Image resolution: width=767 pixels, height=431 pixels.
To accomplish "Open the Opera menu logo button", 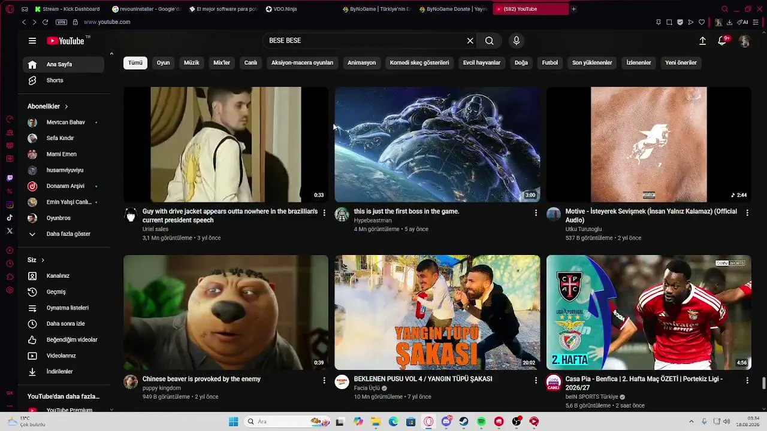I will 10,9.
